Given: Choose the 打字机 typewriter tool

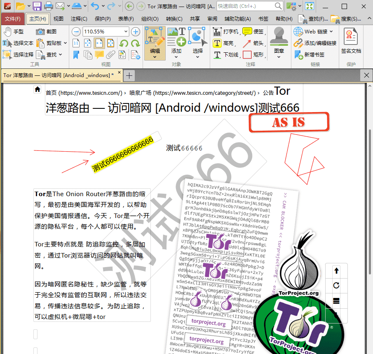Looking at the screenshot, I should click(225, 32).
